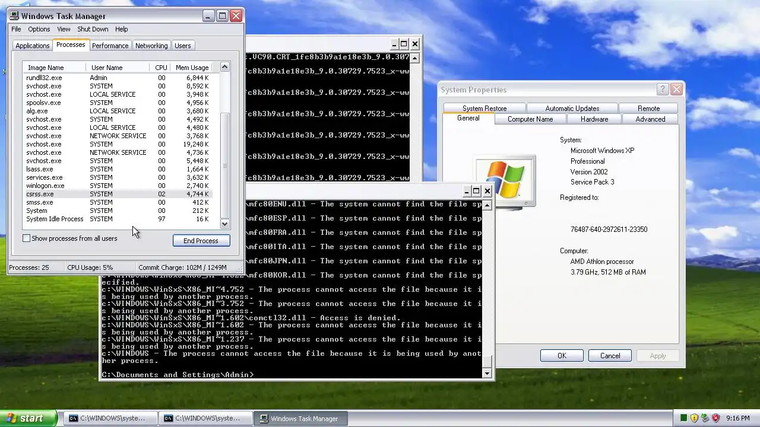The width and height of the screenshot is (760, 427).
Task: Click the command prompt line C:\Documents and Settings\Admin>
Action: point(178,375)
